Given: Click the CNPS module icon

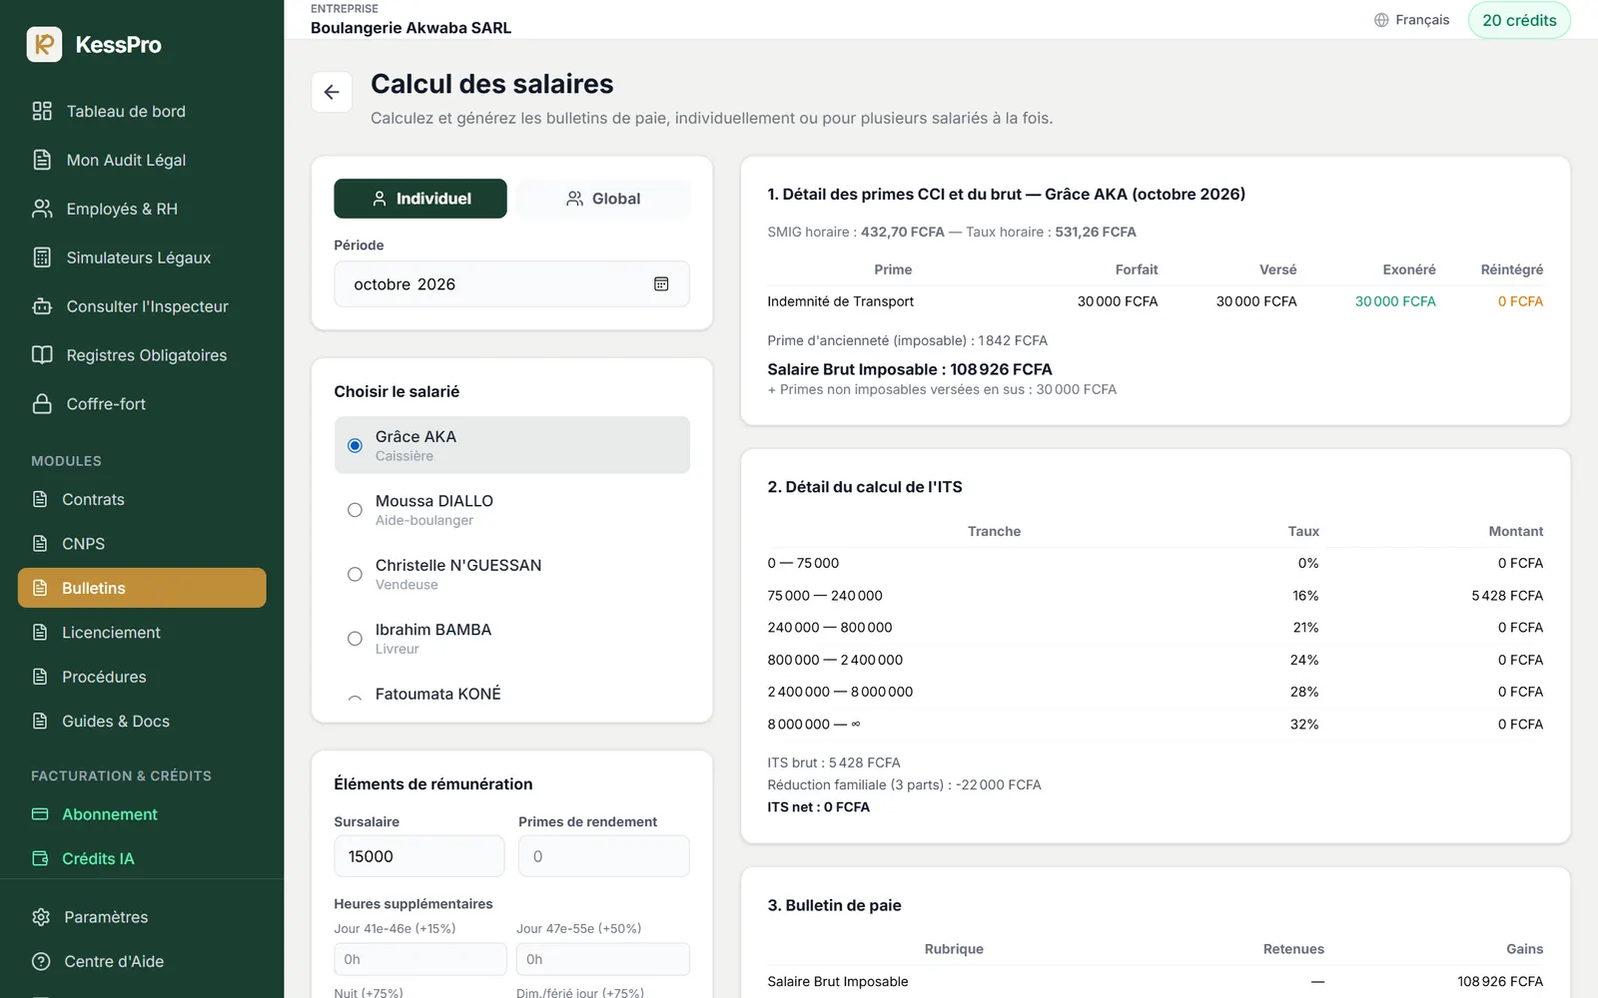Looking at the screenshot, I should click(40, 544).
